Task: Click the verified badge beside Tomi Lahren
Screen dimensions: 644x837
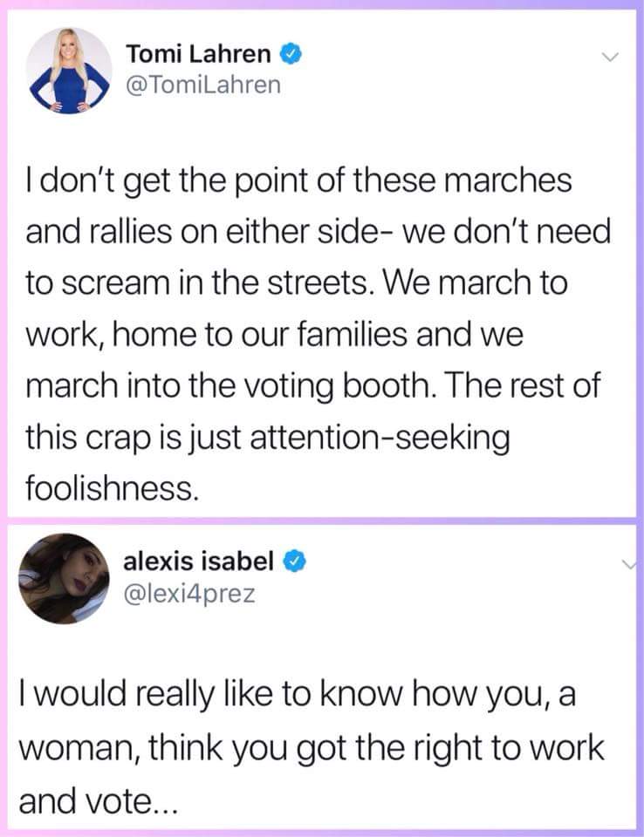Action: pos(291,55)
